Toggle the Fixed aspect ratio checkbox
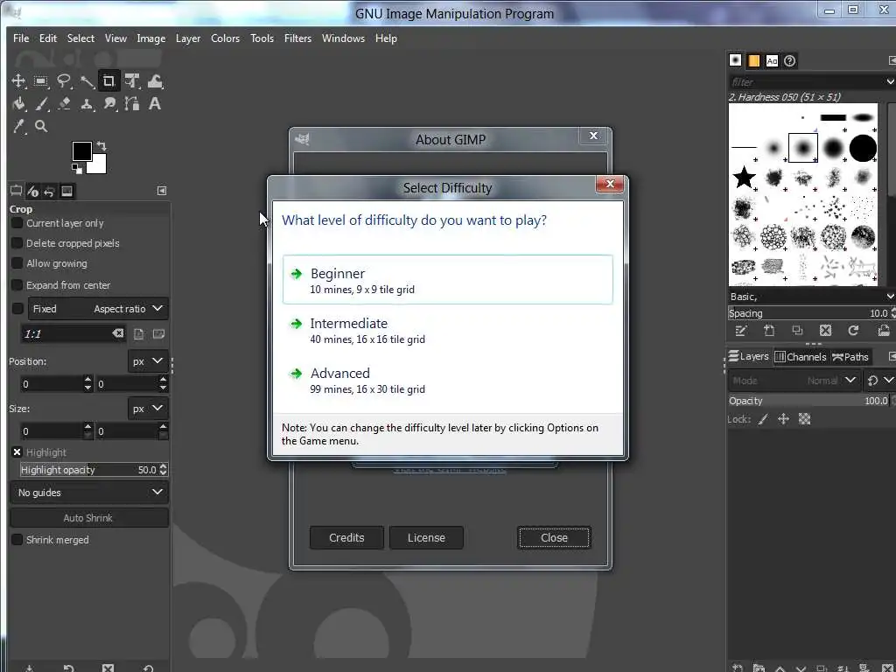This screenshot has height=672, width=896. [17, 309]
